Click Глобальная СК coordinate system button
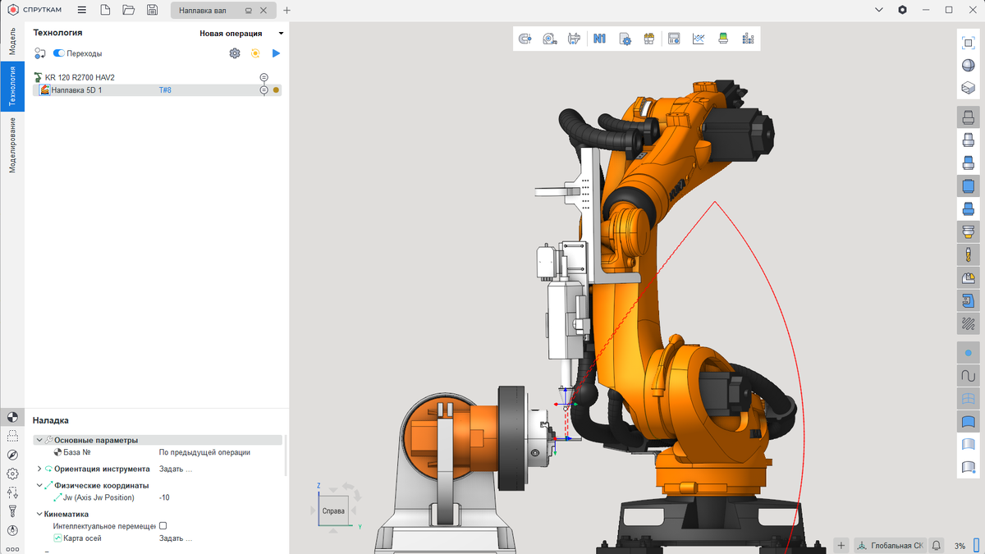 [x=890, y=546]
